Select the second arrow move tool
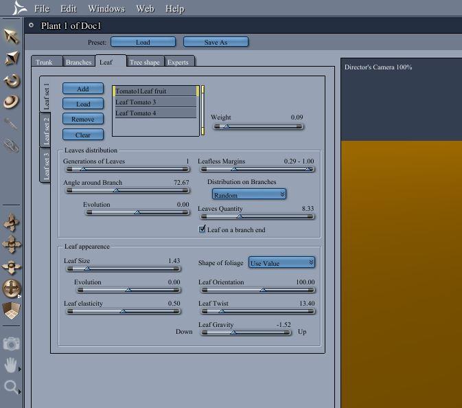The height and width of the screenshot is (408, 462). (x=12, y=58)
